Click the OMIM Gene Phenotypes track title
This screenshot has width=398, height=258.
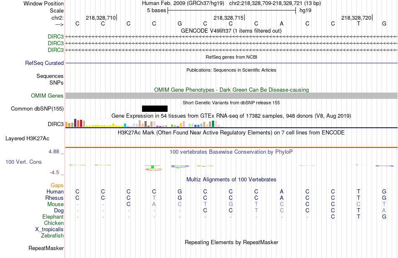click(232, 90)
